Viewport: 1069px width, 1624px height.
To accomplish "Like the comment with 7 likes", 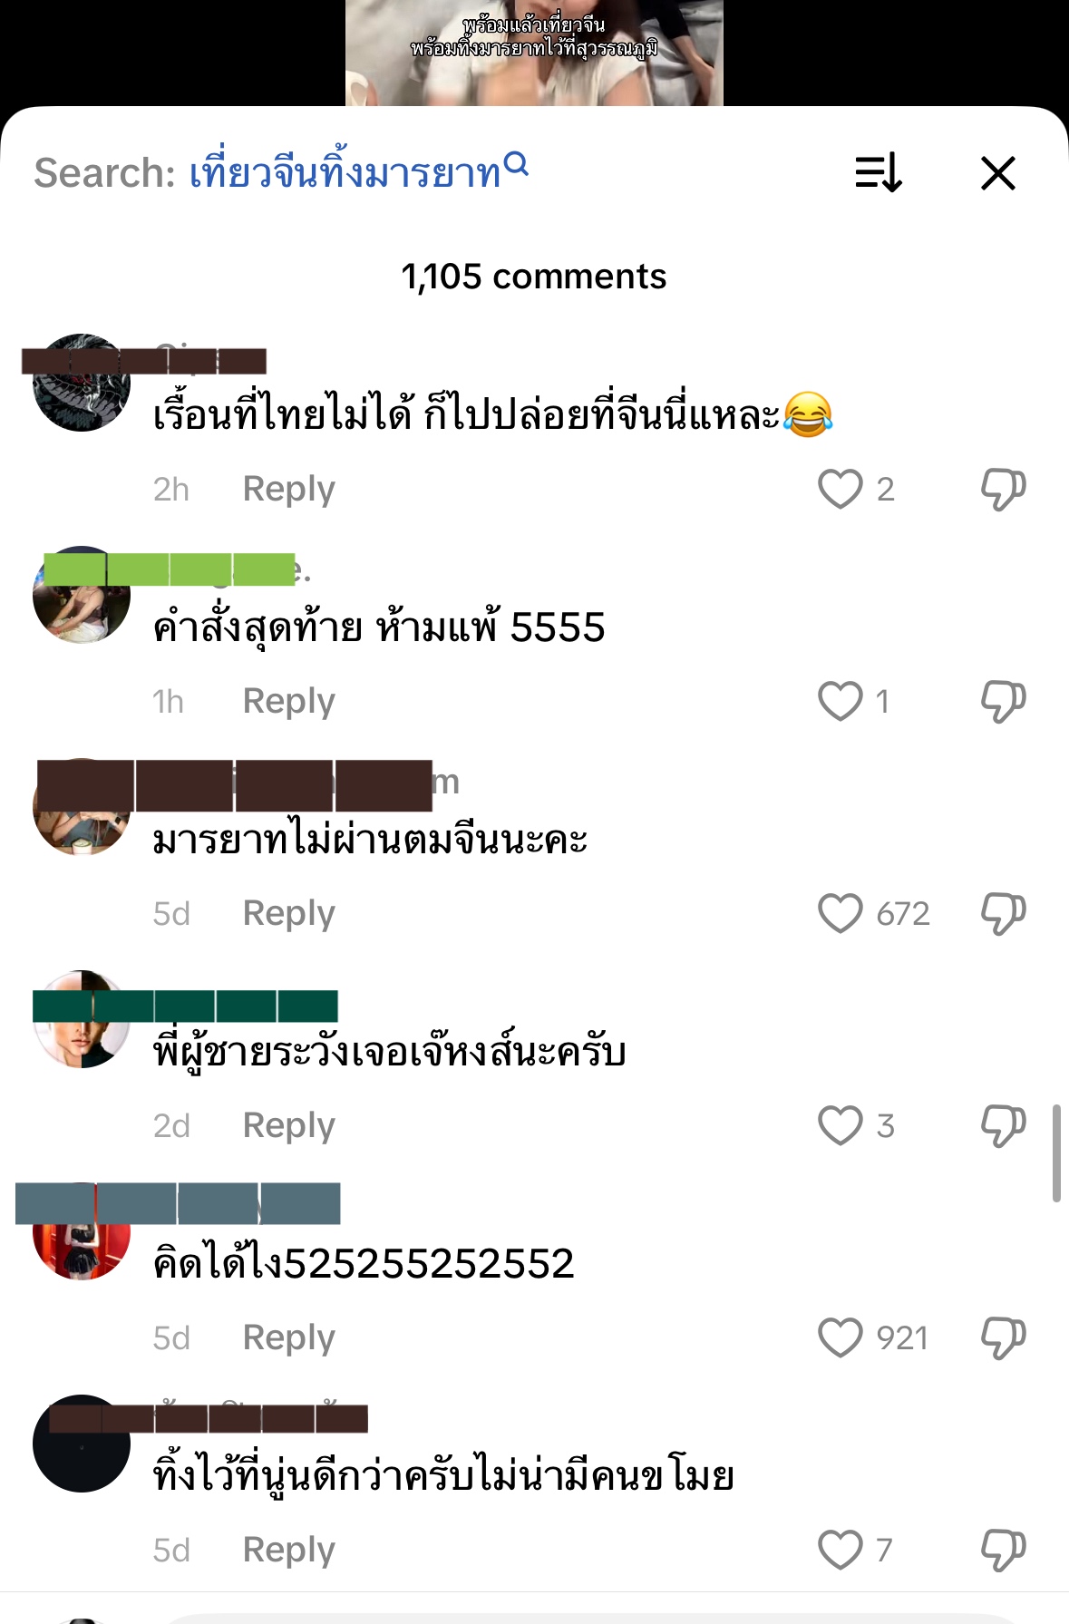I will click(x=840, y=1550).
